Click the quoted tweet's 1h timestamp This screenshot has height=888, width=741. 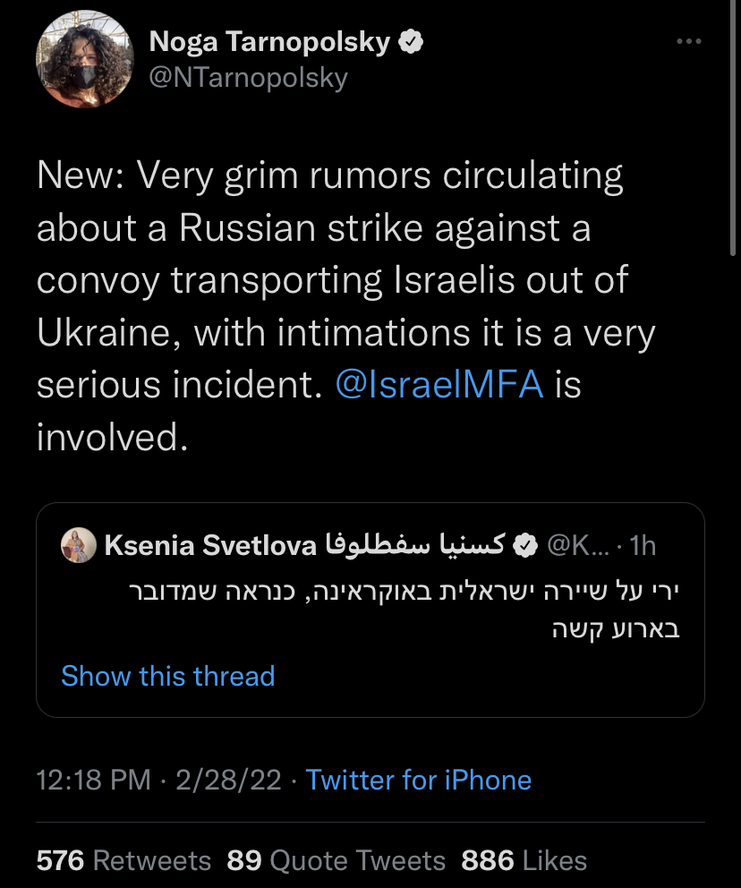[643, 544]
